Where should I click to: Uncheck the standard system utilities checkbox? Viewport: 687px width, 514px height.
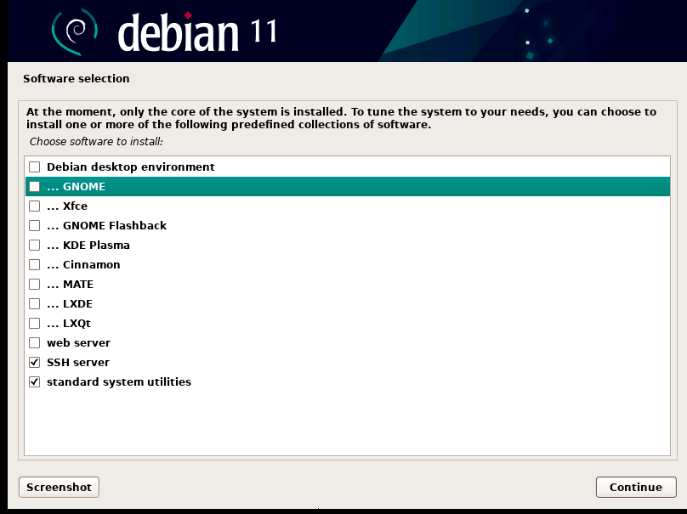34,381
